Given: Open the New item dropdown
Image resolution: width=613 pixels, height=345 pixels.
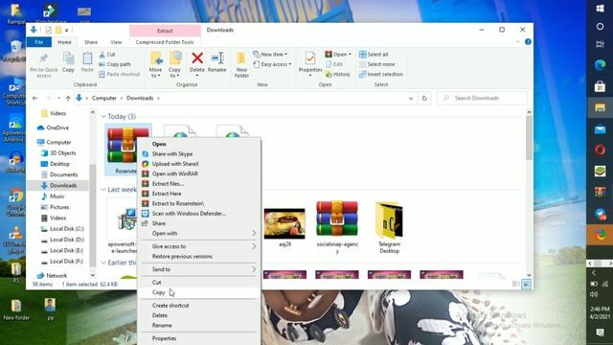Looking at the screenshot, I should pos(270,55).
